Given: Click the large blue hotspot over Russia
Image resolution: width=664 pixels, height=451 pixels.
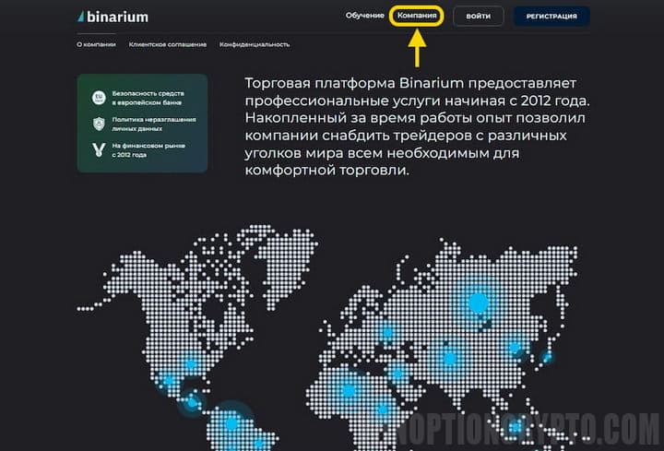Looking at the screenshot, I should 479,303.
